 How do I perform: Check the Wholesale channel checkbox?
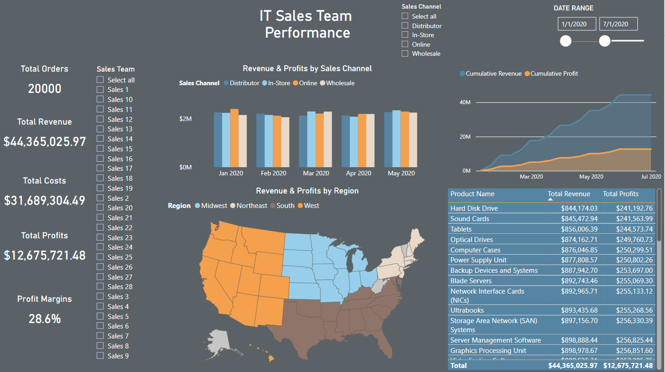pos(404,53)
